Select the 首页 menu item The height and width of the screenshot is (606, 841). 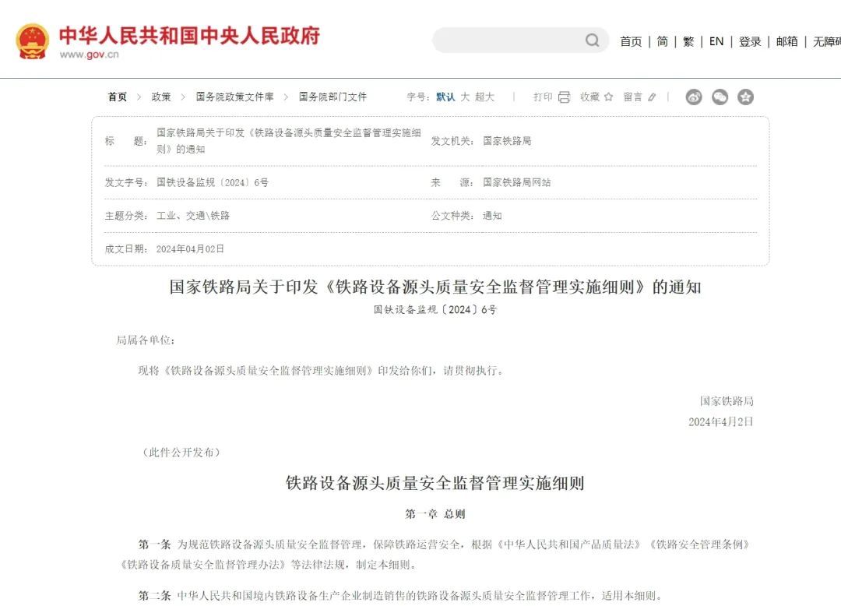[x=631, y=41]
